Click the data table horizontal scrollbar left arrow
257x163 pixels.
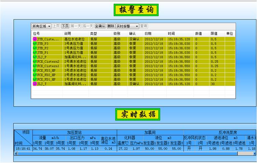tap(15, 153)
